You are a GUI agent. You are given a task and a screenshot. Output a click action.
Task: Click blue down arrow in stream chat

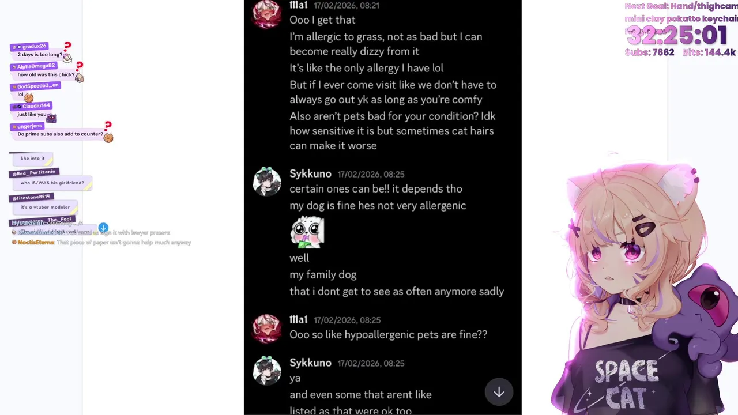coord(103,228)
